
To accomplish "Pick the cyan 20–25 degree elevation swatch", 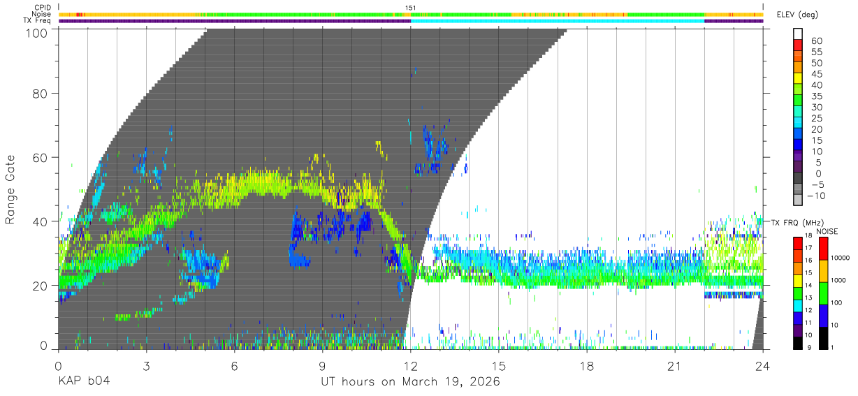I will pos(798,123).
